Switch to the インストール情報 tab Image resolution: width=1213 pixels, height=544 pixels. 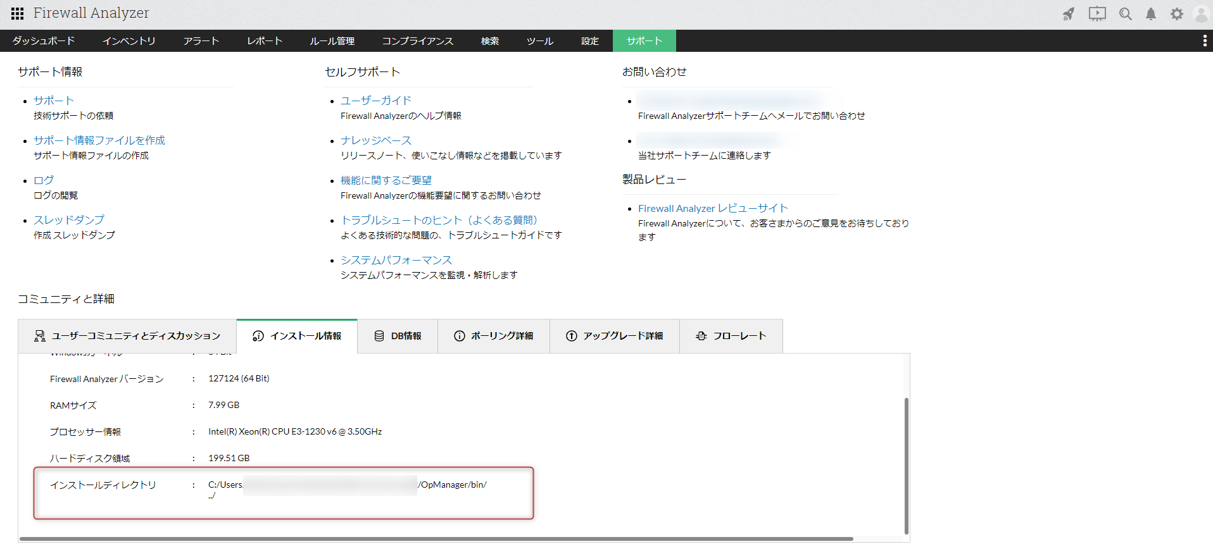tap(297, 336)
